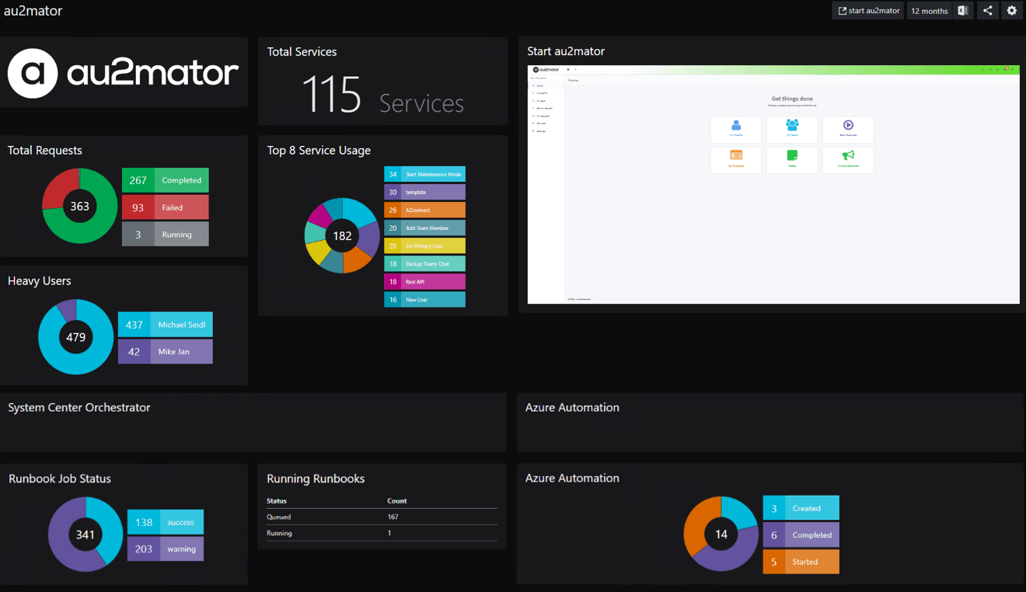Click the Excel export icon
1026x592 pixels.
click(x=962, y=11)
